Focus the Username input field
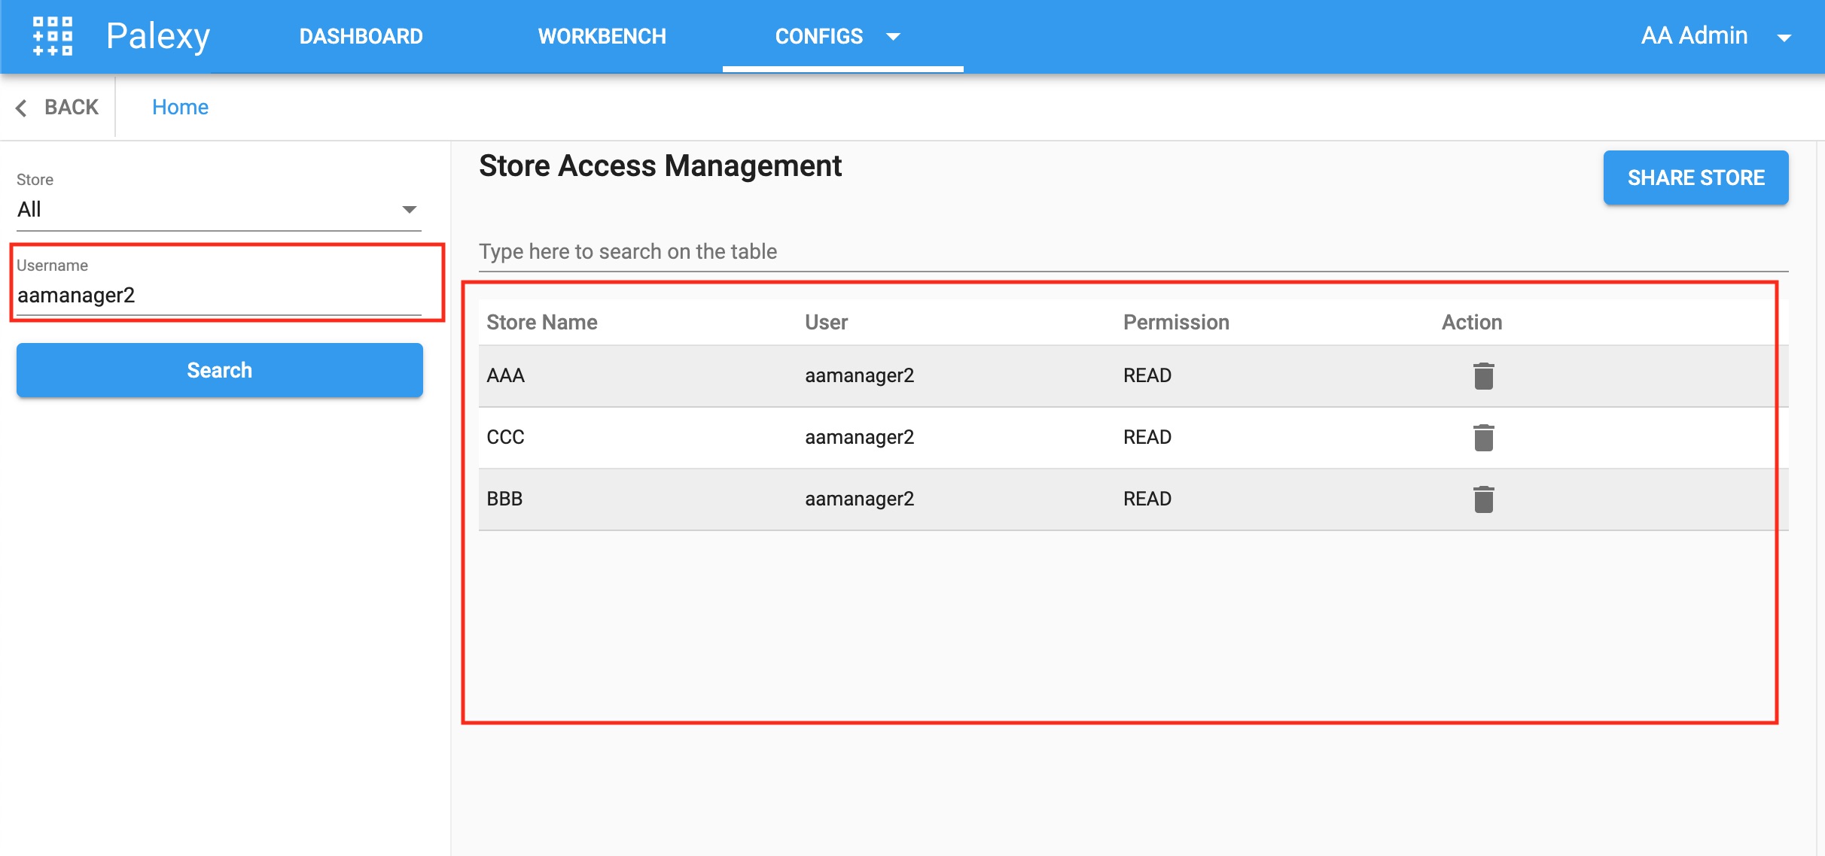The width and height of the screenshot is (1825, 856). tap(218, 295)
